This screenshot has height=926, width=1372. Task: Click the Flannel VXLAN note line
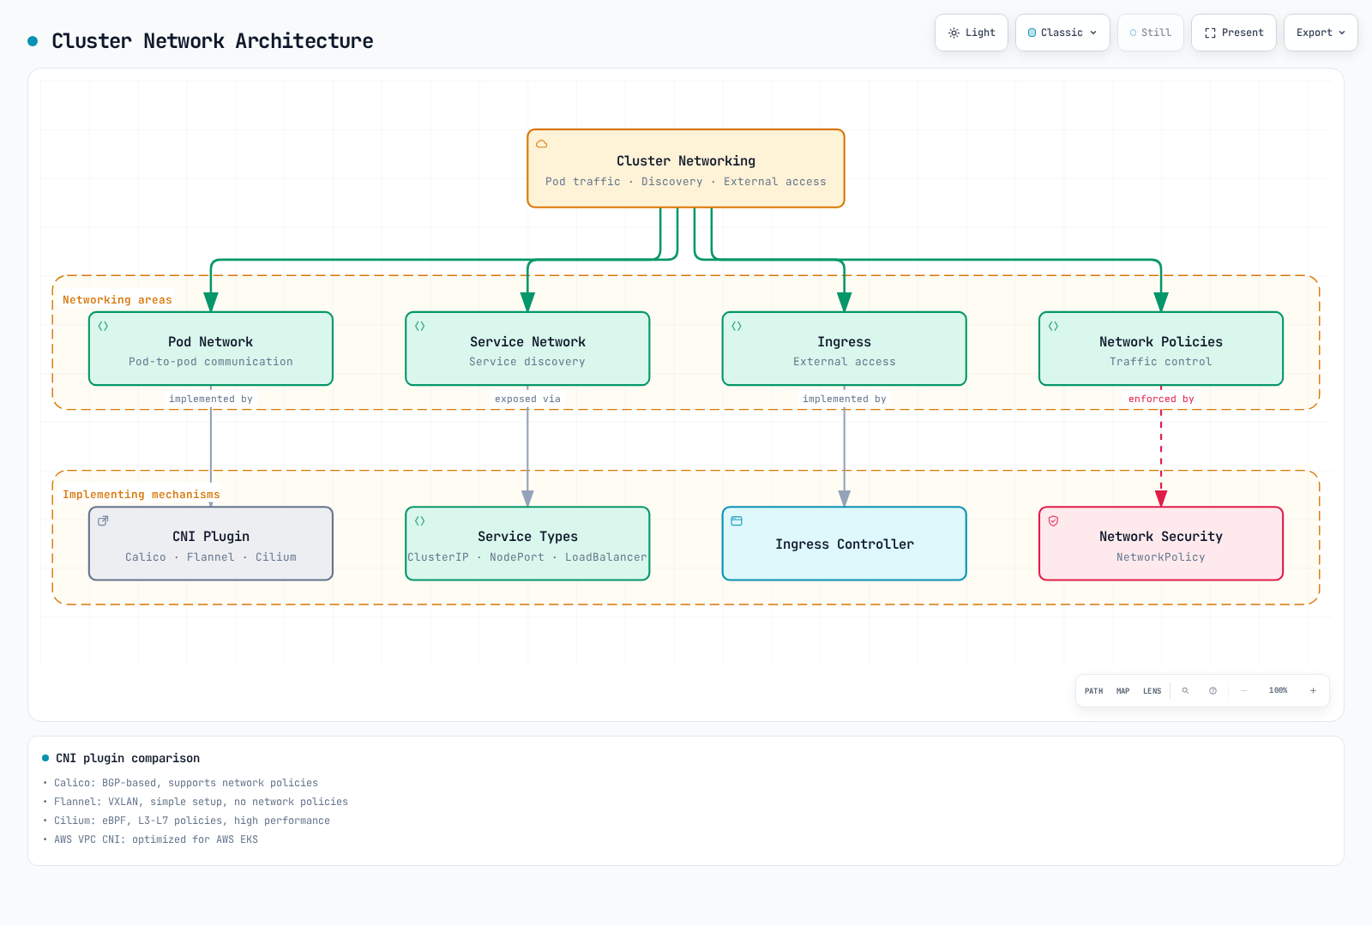(x=201, y=802)
